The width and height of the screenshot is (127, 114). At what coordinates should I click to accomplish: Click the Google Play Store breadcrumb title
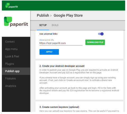[68, 15]
